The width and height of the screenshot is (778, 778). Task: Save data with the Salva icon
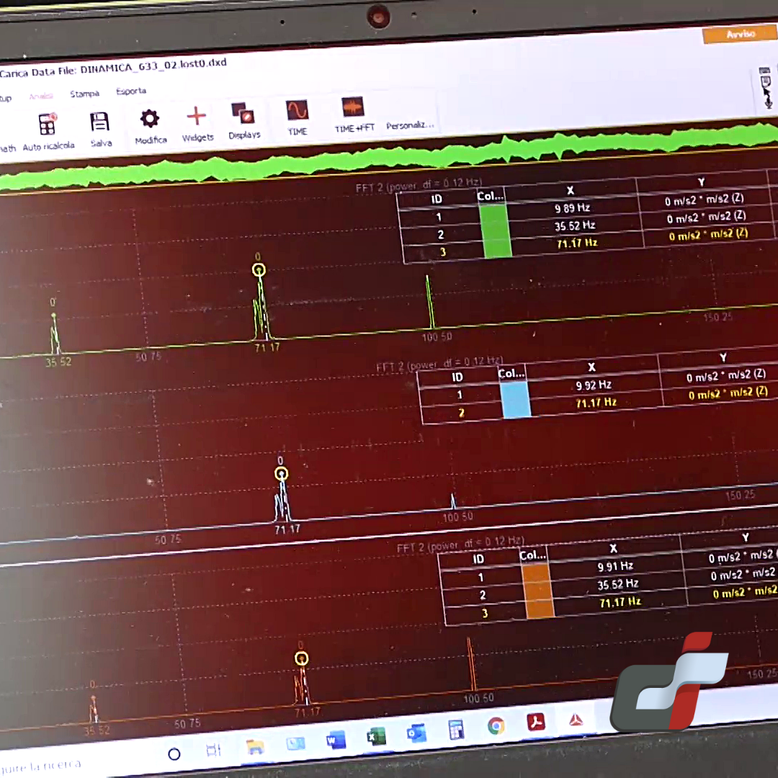pos(99,122)
